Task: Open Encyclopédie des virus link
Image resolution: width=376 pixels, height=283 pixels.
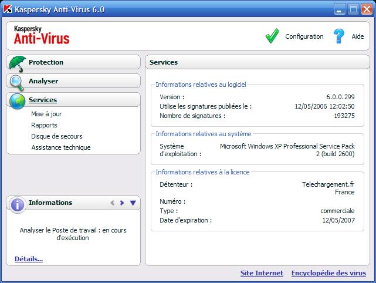Action: 328,273
